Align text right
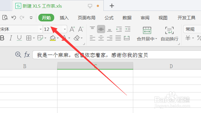Viewport: 201px width, 113px height. [x=110, y=38]
